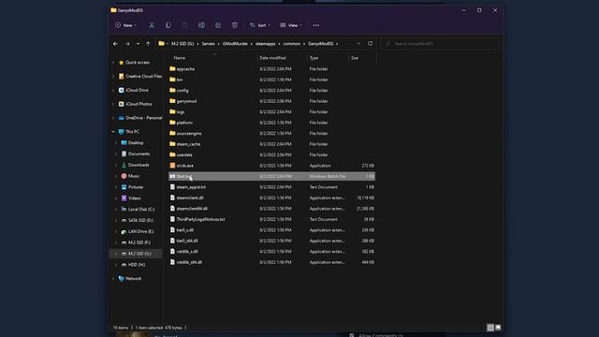
Task: Go to steamapps in breadcrumb path
Action: pyautogui.click(x=266, y=44)
